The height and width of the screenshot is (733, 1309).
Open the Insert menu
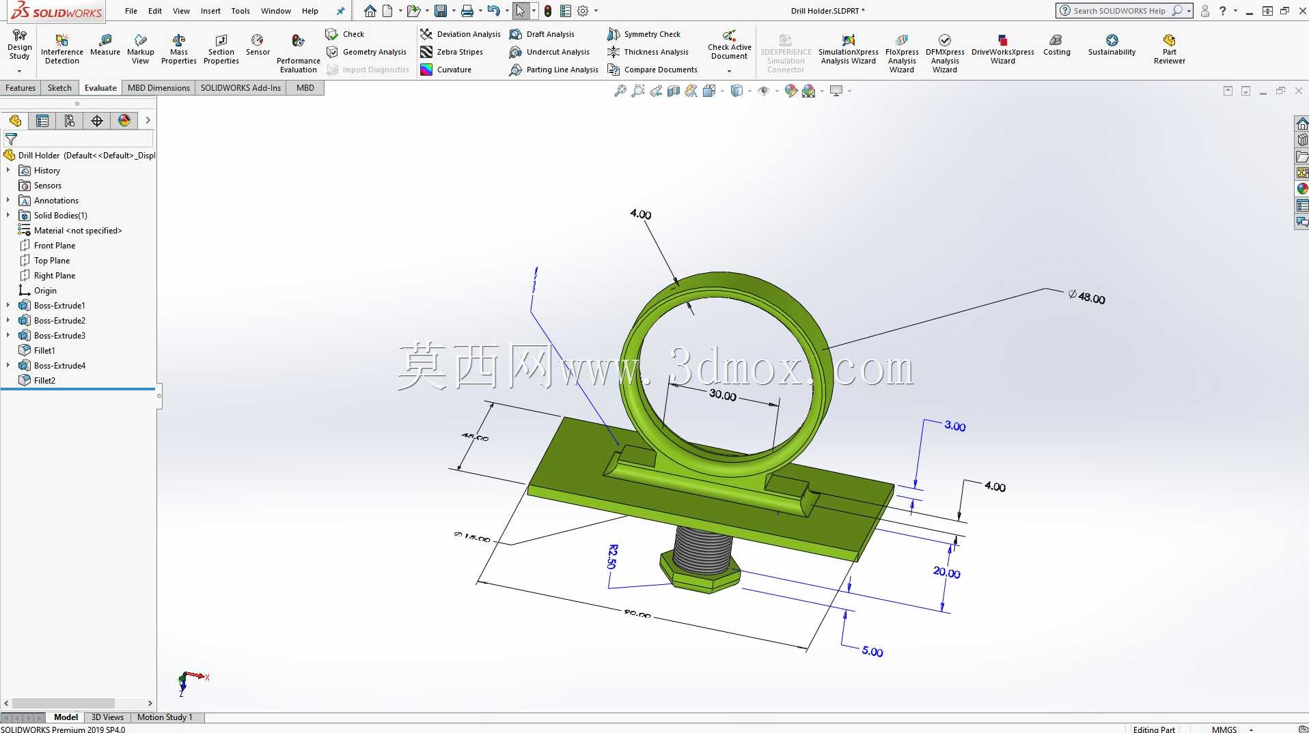[x=210, y=11]
